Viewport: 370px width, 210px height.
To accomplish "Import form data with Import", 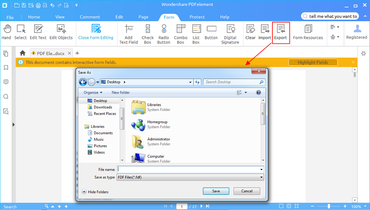I will tap(265, 32).
